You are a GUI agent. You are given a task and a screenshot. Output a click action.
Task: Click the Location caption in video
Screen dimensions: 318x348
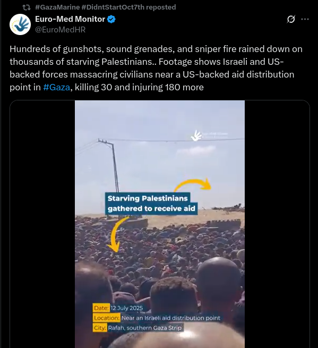pyautogui.click(x=157, y=318)
